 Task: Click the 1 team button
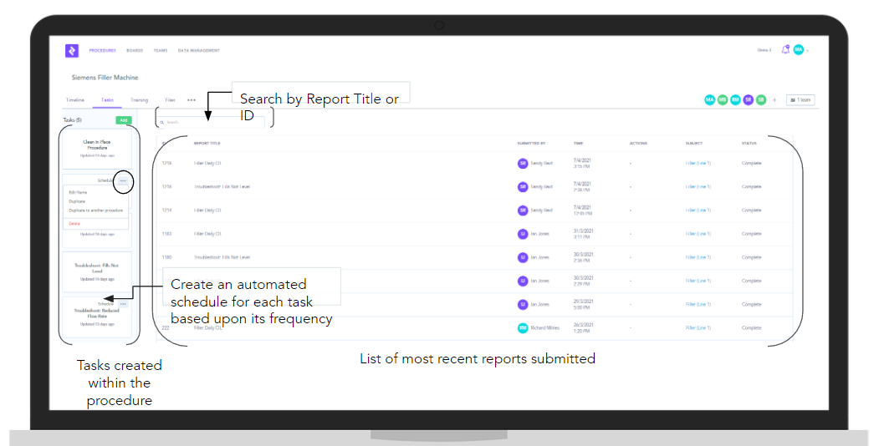click(x=800, y=100)
